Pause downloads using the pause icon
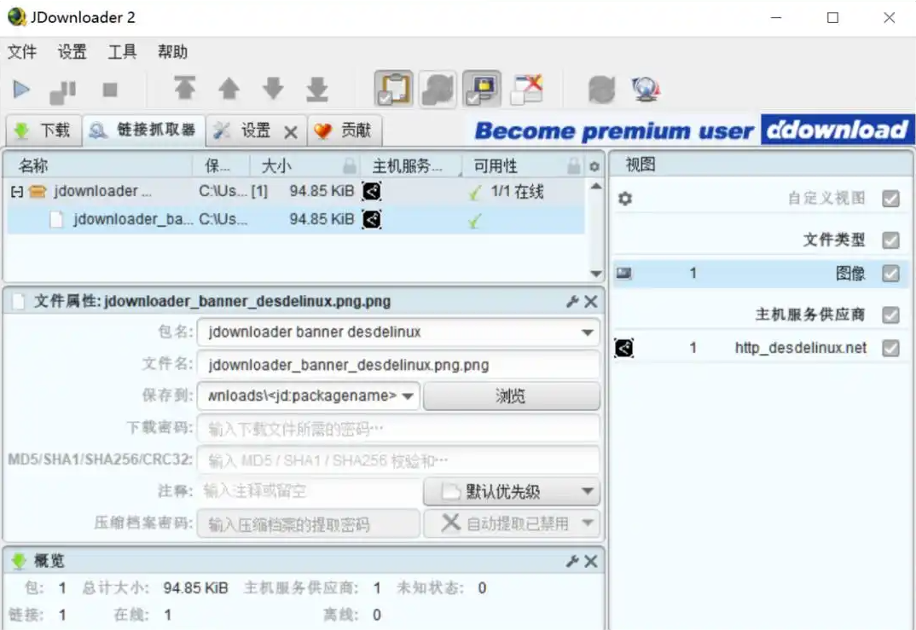This screenshot has height=630, width=916. (63, 91)
